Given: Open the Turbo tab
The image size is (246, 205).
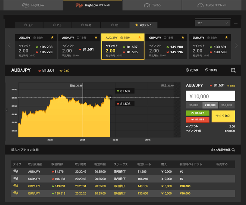Looking at the screenshot, I should (152, 5).
